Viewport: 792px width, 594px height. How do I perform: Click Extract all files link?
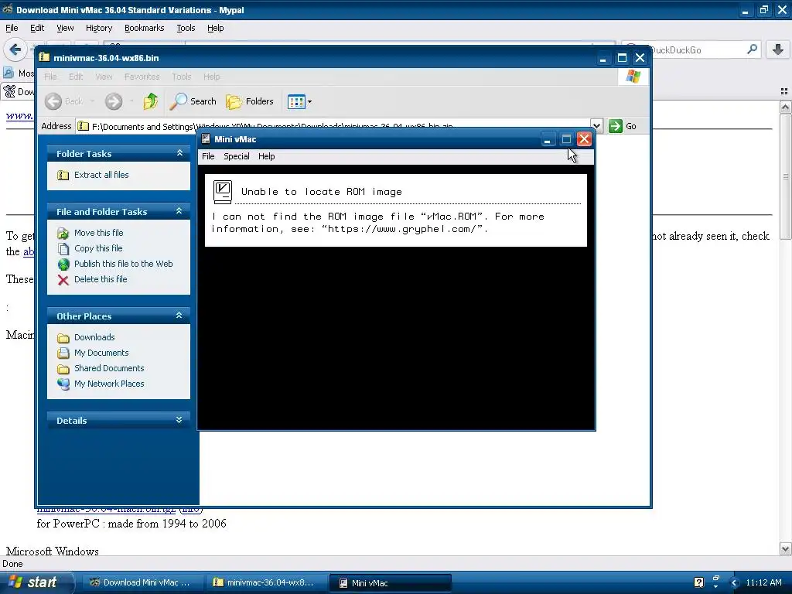click(101, 175)
